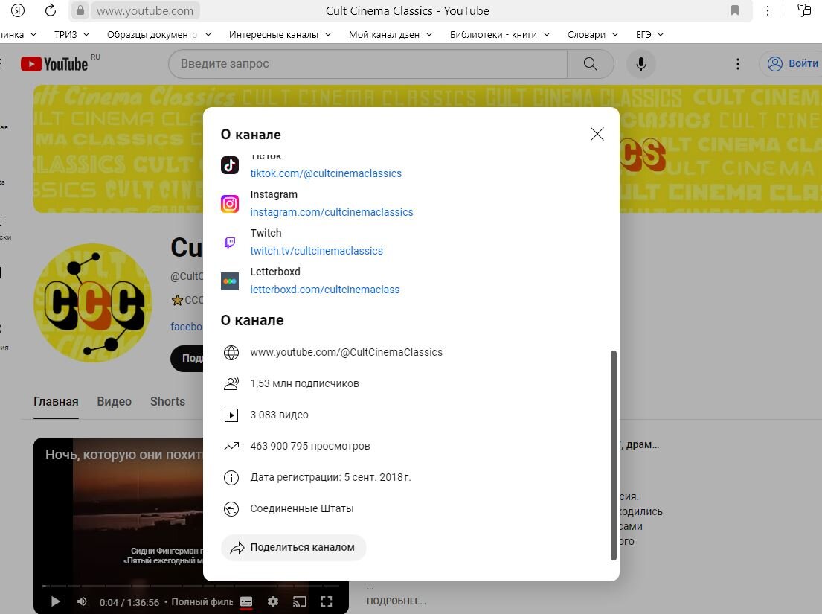This screenshot has width=822, height=614.
Task: Select Дата регистрации: 5 сент. 2018 text
Action: coord(330,478)
